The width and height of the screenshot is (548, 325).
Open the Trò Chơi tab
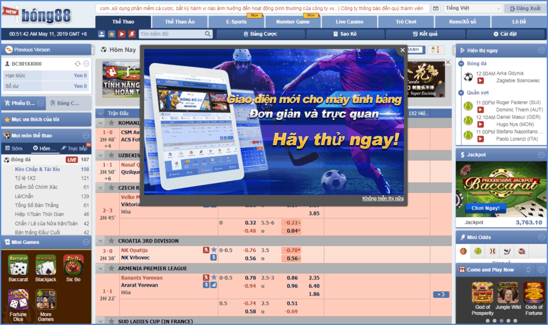406,22
